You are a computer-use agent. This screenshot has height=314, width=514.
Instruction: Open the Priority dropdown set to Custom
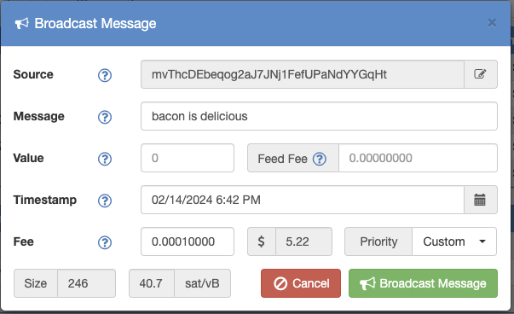[454, 241]
